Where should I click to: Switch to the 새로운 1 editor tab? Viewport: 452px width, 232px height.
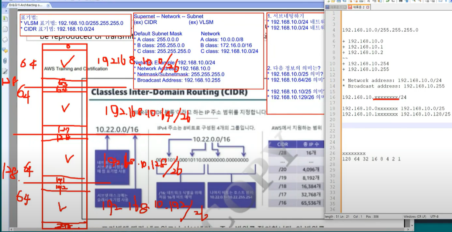(335, 7)
